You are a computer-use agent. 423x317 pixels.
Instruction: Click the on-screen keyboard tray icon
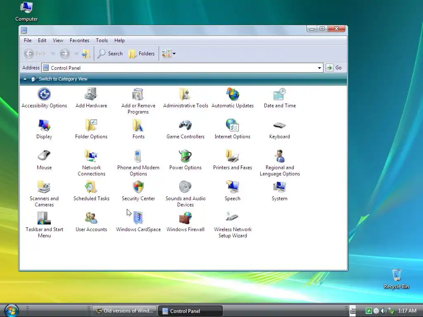point(353,310)
